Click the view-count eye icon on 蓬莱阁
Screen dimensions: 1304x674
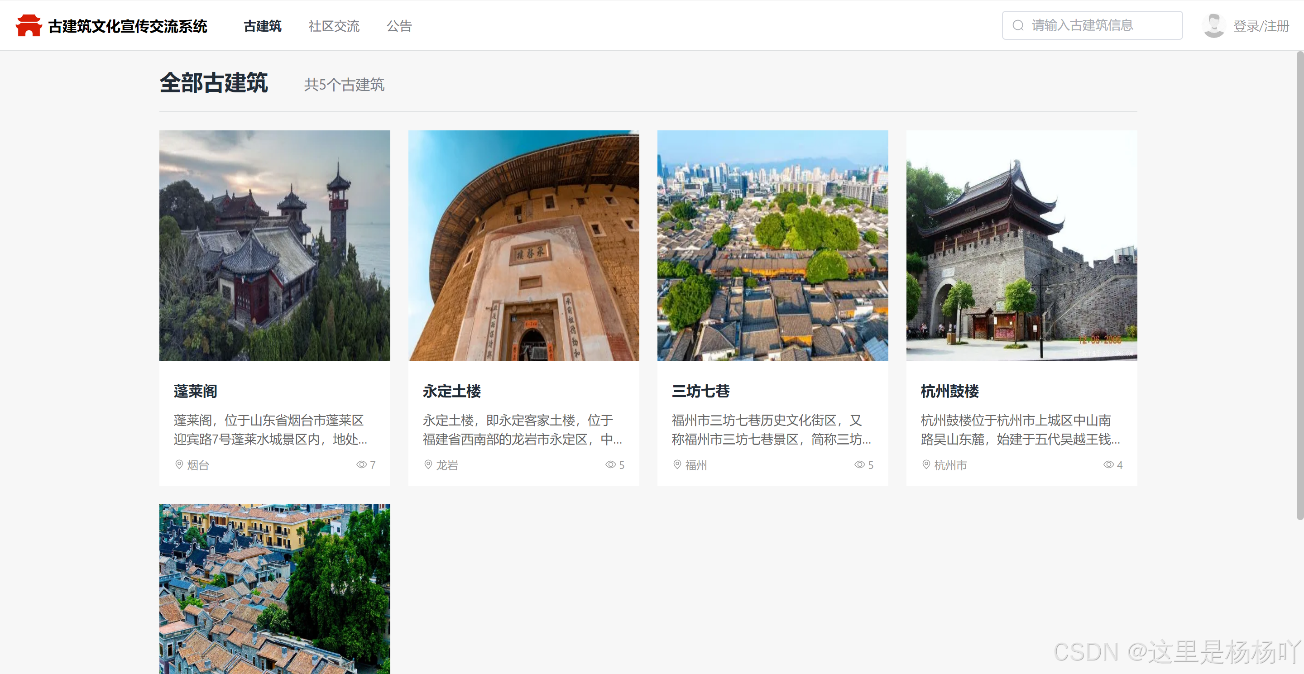point(361,464)
